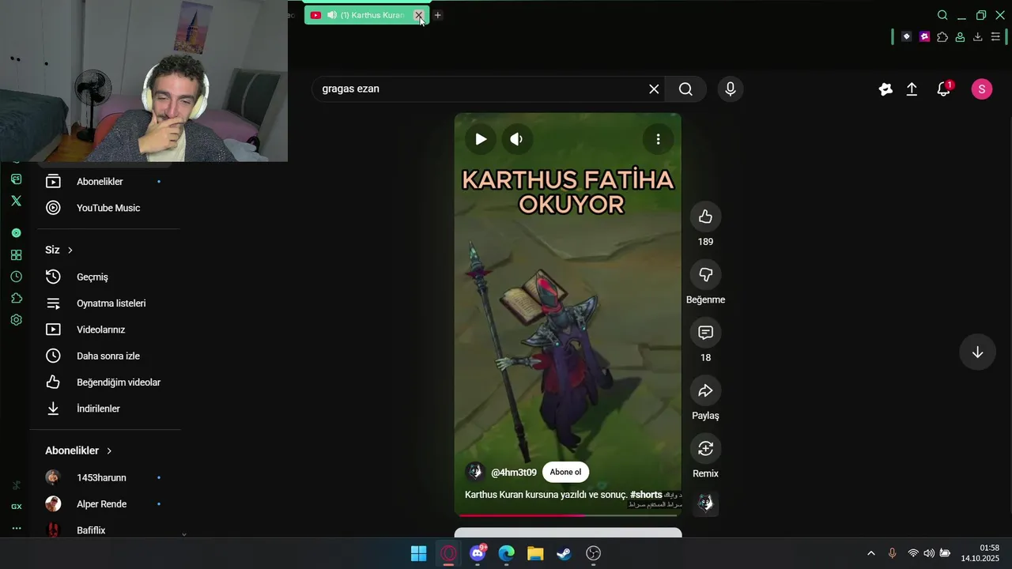
Task: Open the browser extensions puzzle icon
Action: coord(942,37)
